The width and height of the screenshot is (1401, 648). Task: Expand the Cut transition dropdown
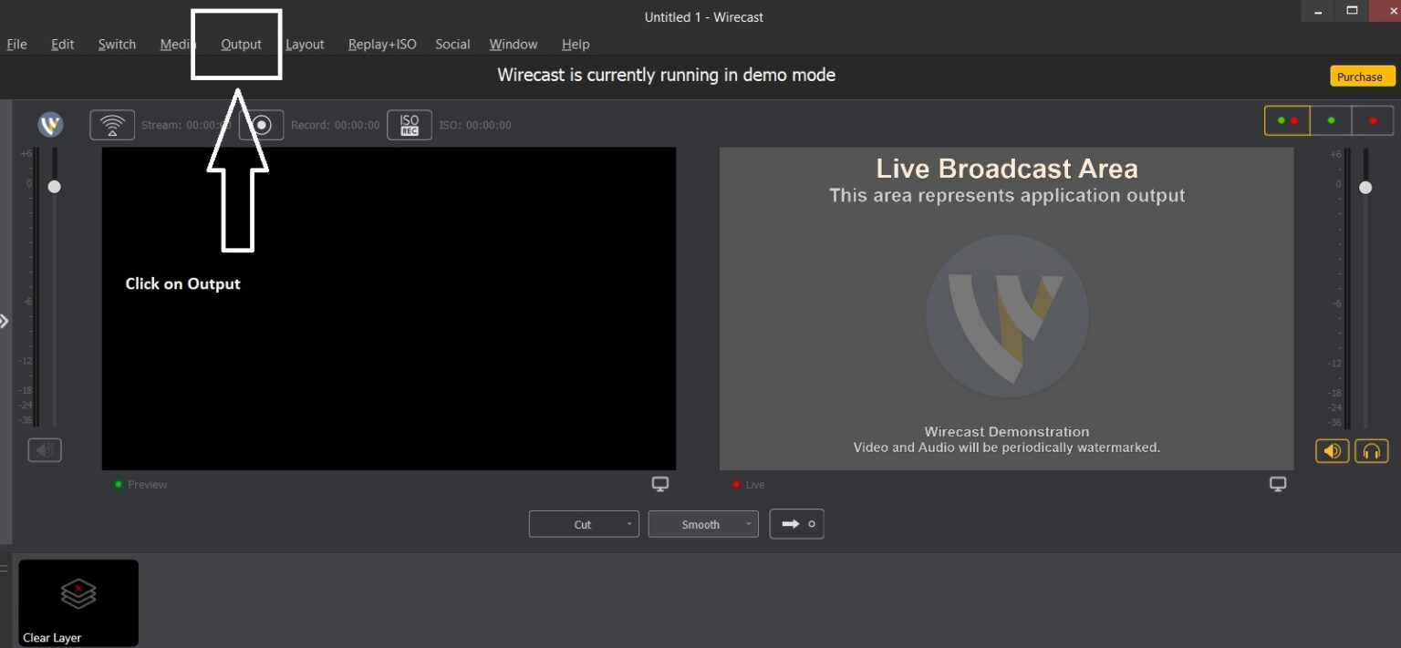coord(584,524)
